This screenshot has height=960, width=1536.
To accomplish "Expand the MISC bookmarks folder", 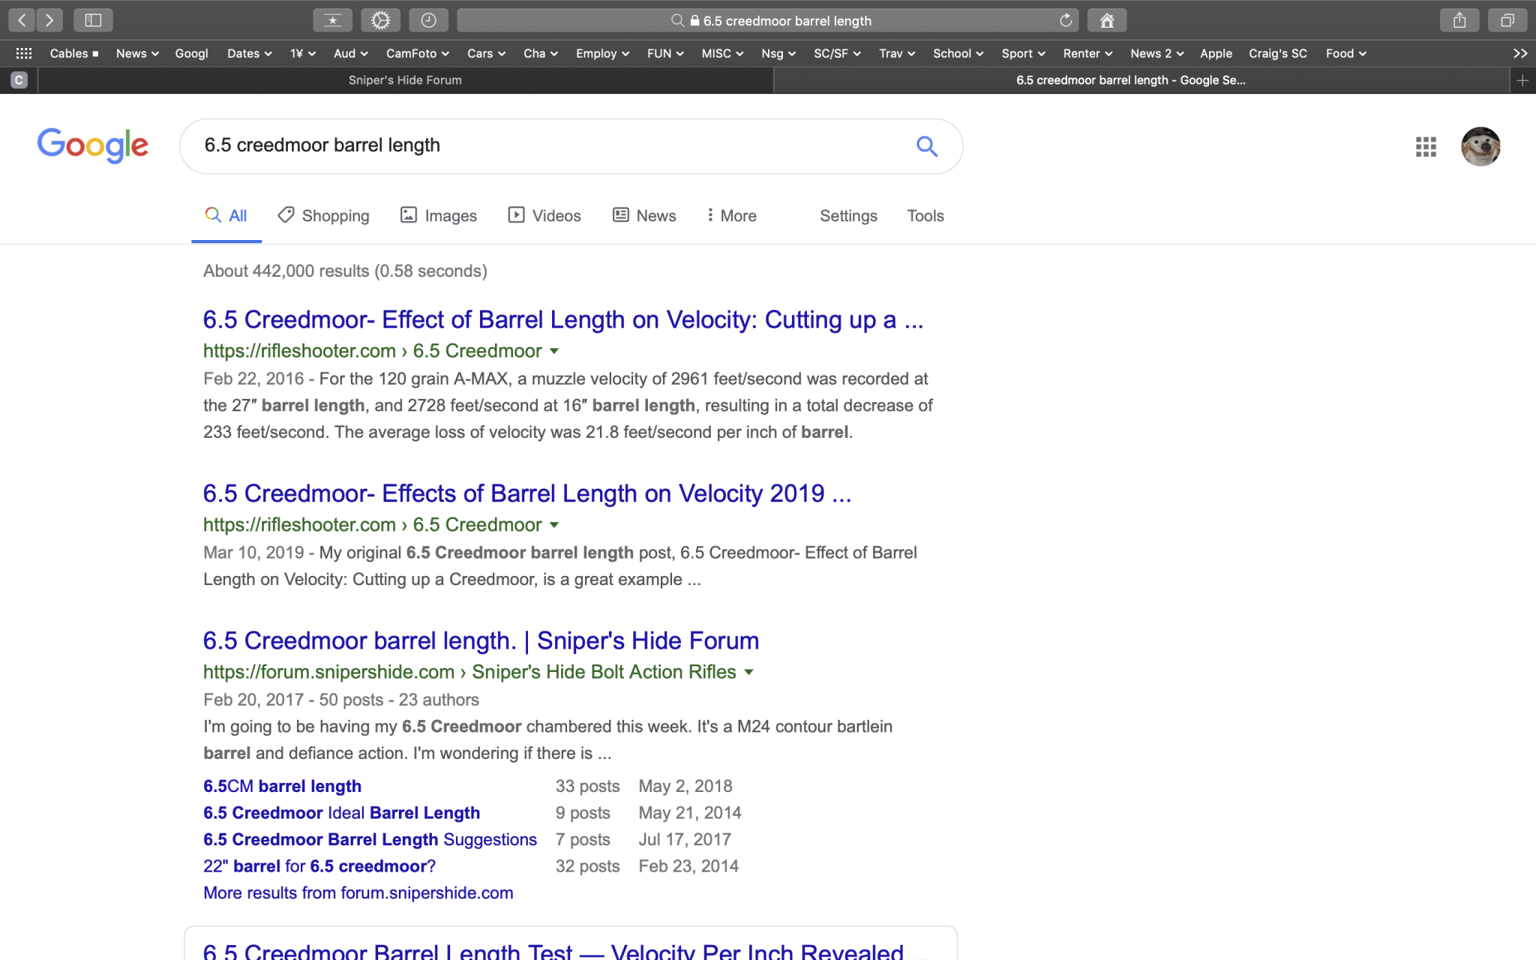I will pos(722,53).
